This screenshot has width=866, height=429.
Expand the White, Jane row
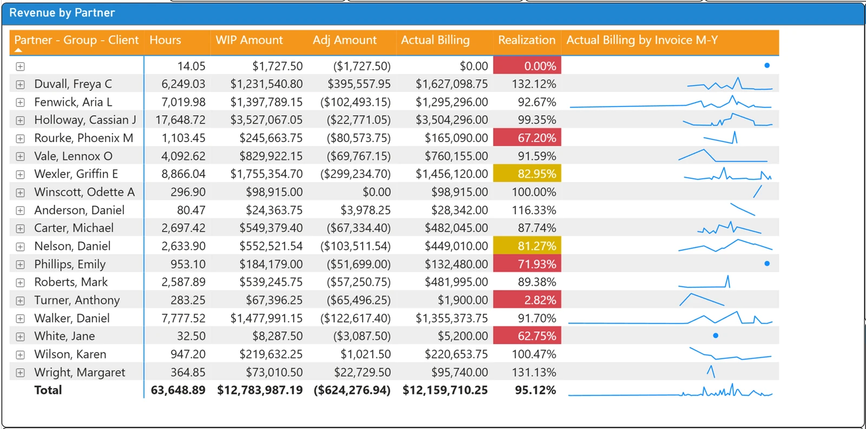(x=20, y=337)
